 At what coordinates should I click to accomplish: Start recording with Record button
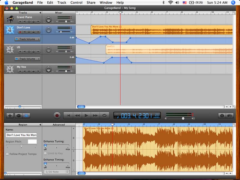(x=57, y=115)
